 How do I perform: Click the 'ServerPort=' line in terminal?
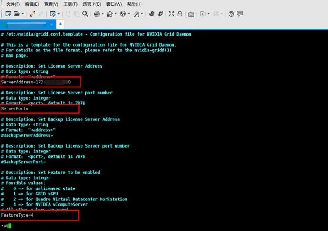click(x=14, y=108)
